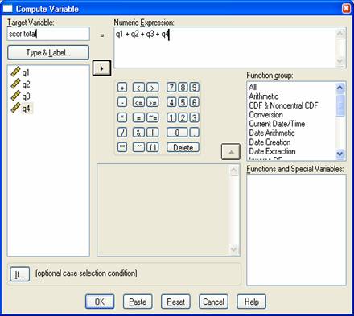Click the multiplication operator keypad button
354x316 pixels.
[122, 117]
